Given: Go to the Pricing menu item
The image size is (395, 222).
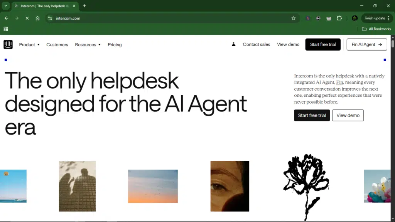Looking at the screenshot, I should point(115,45).
